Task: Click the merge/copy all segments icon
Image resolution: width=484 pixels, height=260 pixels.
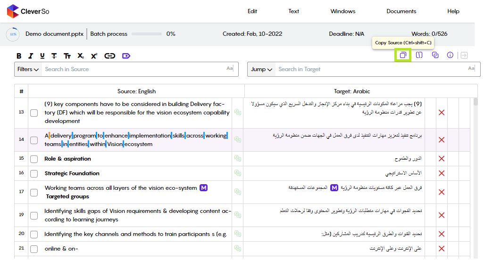Action: 435,55
